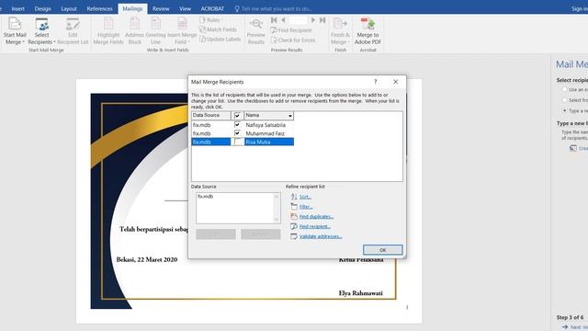Click Match Fields in ribbon
This screenshot has width=588, height=331.
[218, 29]
